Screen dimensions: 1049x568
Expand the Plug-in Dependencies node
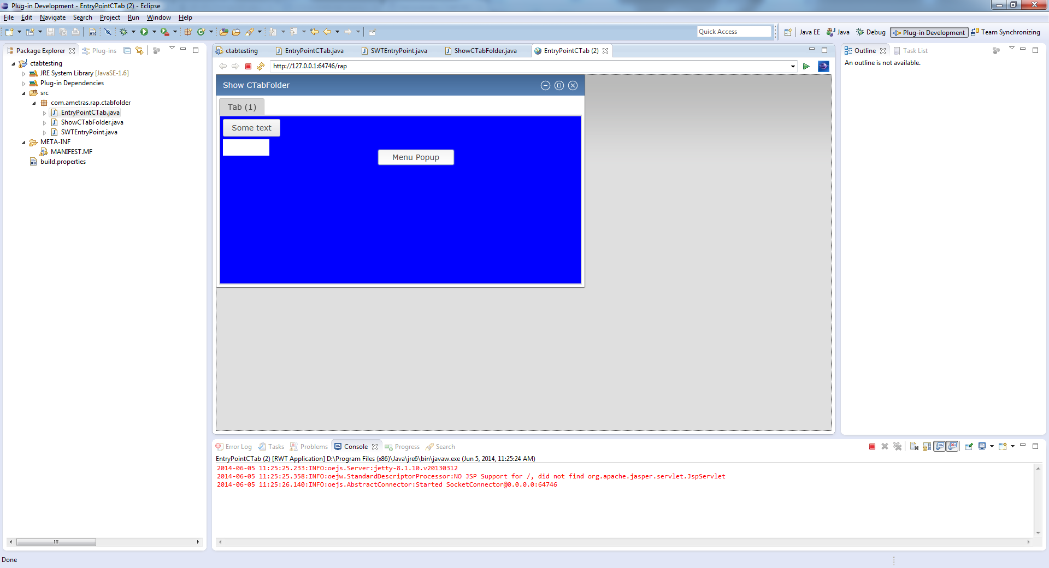click(x=23, y=84)
